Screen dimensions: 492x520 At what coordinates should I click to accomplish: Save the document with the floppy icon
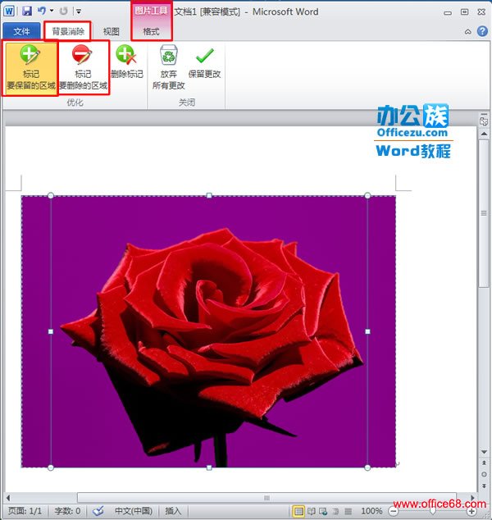click(x=27, y=11)
